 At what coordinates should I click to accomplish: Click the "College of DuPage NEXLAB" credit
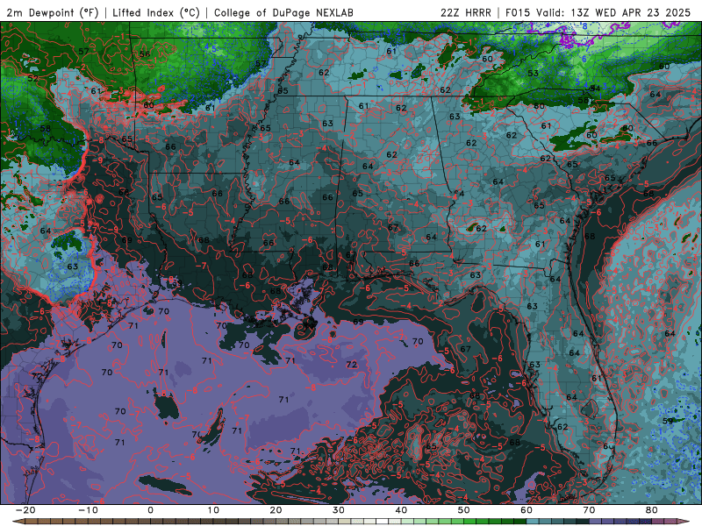[x=283, y=13]
